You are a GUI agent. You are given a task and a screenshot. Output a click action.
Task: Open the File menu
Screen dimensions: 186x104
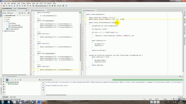pos(2,3)
